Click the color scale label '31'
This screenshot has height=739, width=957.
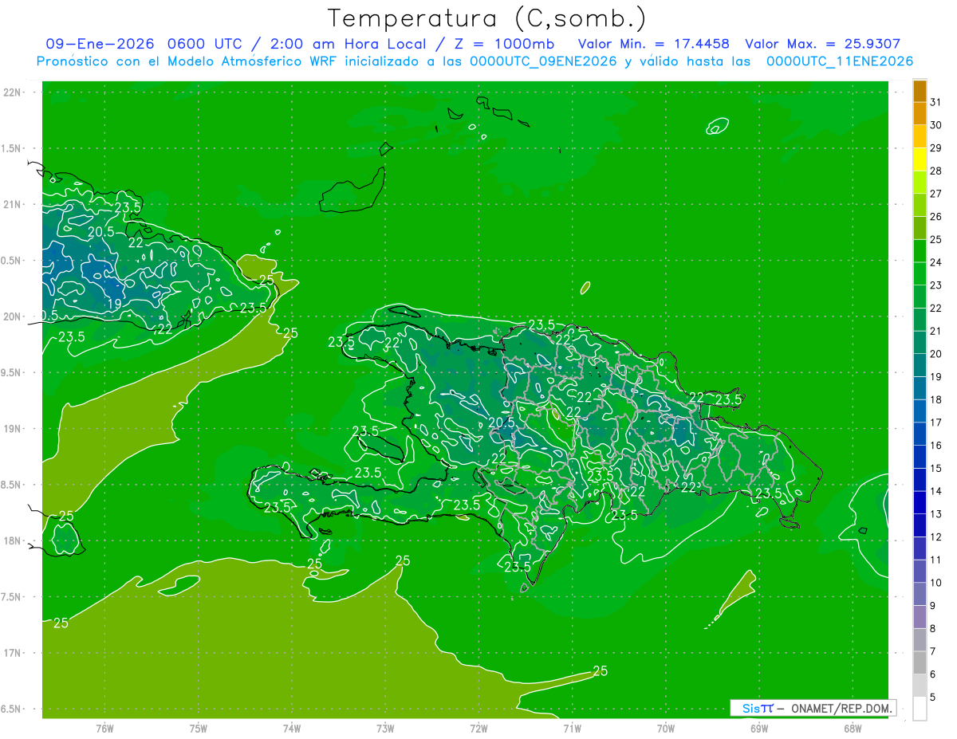tap(935, 102)
